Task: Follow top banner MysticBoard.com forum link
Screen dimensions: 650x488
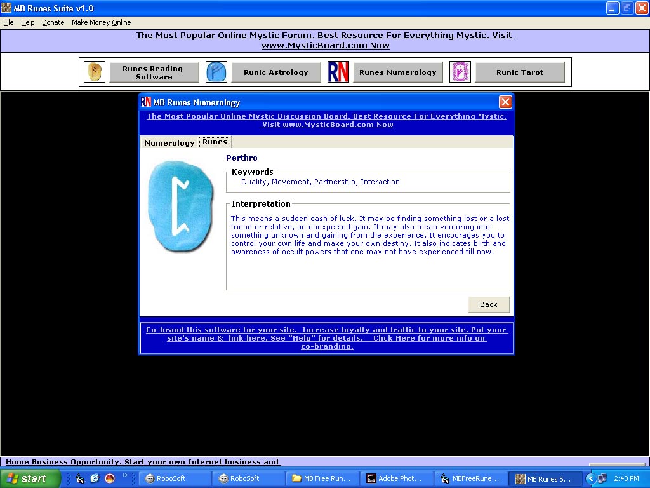Action: 326,40
